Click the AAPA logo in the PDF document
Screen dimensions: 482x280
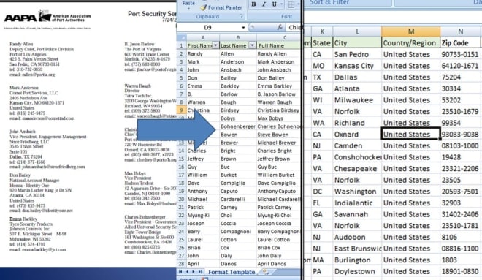point(47,17)
